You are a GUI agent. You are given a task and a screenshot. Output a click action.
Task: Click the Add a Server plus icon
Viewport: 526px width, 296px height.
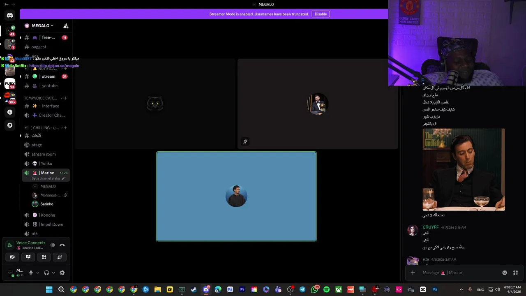click(10, 112)
